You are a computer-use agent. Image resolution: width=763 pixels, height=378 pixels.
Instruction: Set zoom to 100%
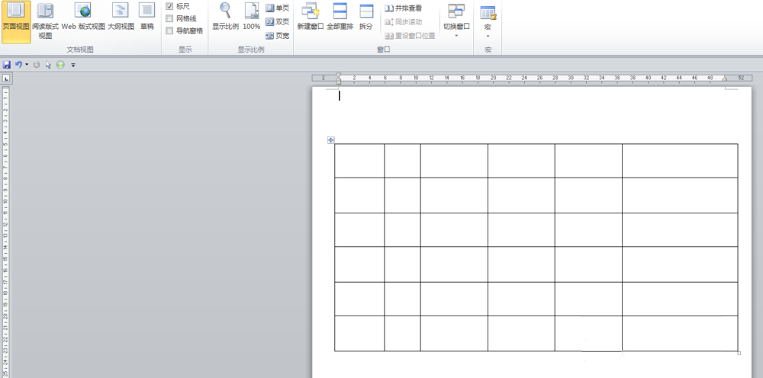pyautogui.click(x=252, y=18)
